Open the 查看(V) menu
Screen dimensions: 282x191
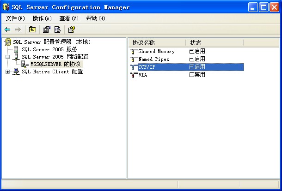(69, 18)
